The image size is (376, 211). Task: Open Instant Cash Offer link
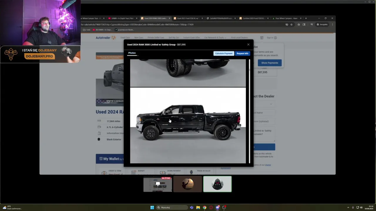(x=192, y=38)
